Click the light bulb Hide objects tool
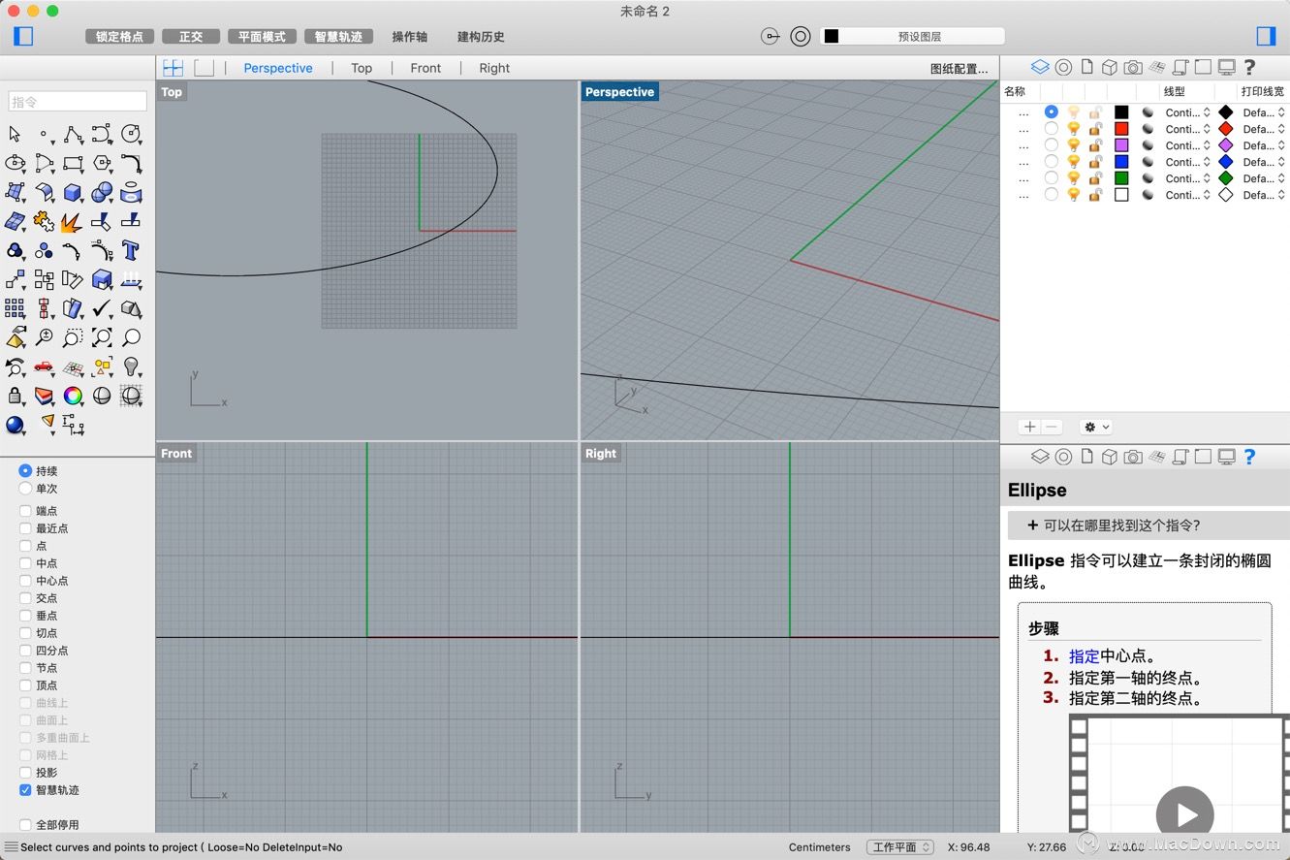This screenshot has height=860, width=1290. coord(131,366)
